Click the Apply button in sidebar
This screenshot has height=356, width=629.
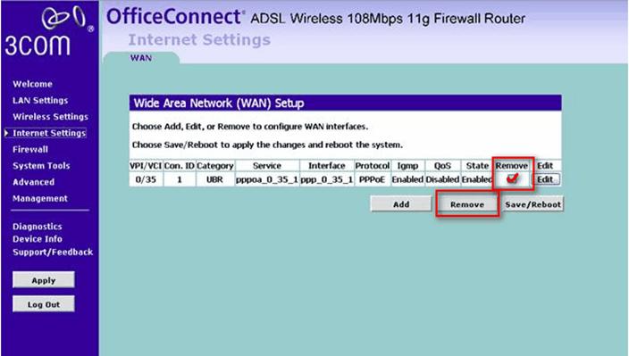point(43,280)
